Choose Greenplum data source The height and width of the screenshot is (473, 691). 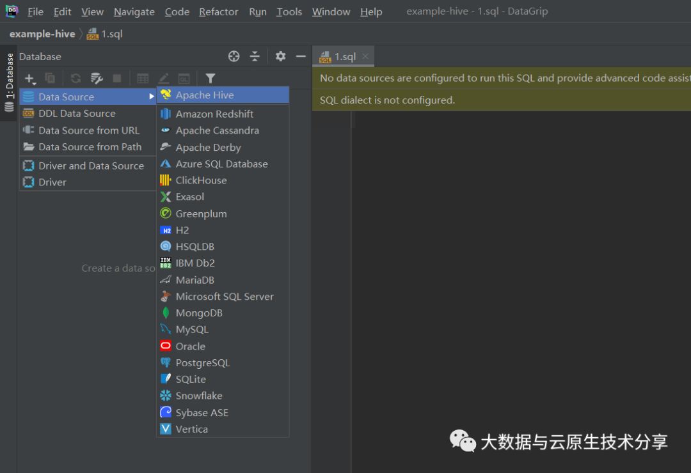click(223, 214)
